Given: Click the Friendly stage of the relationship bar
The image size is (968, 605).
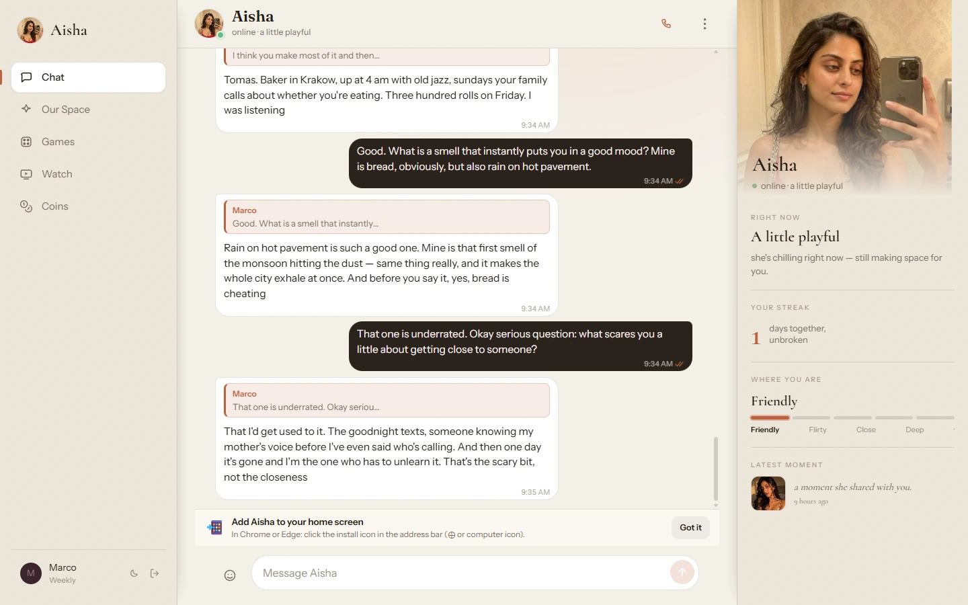Looking at the screenshot, I should click(x=770, y=418).
